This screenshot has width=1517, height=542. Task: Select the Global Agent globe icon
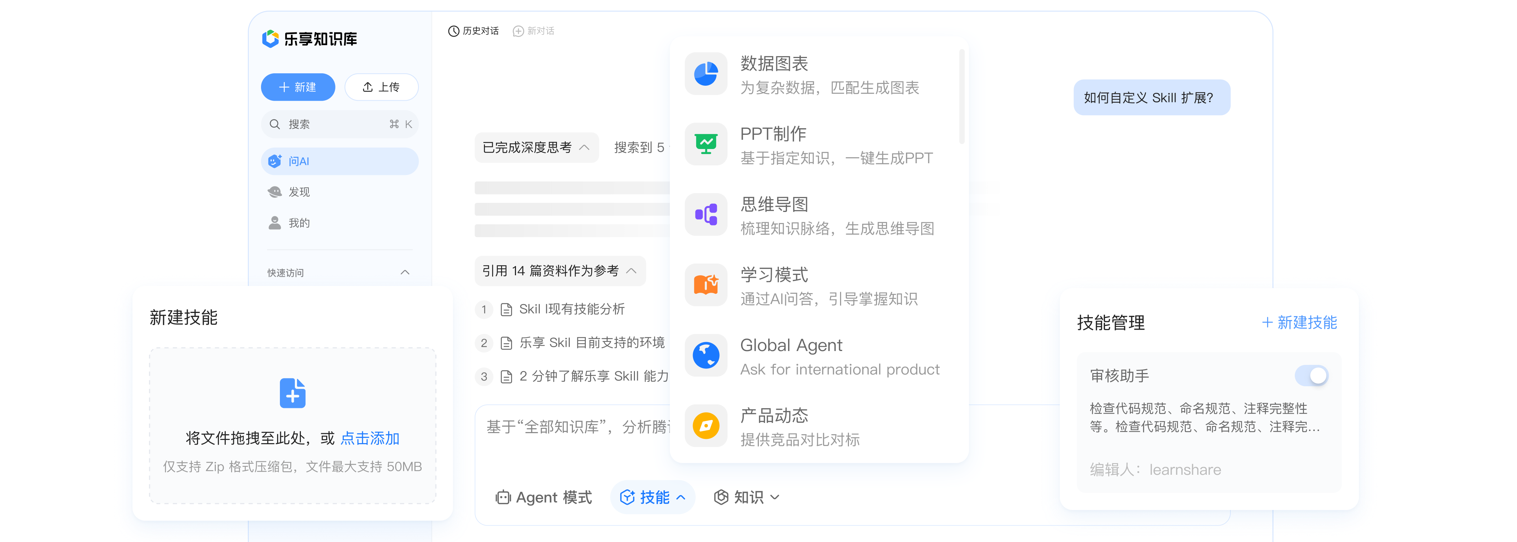[x=705, y=356]
